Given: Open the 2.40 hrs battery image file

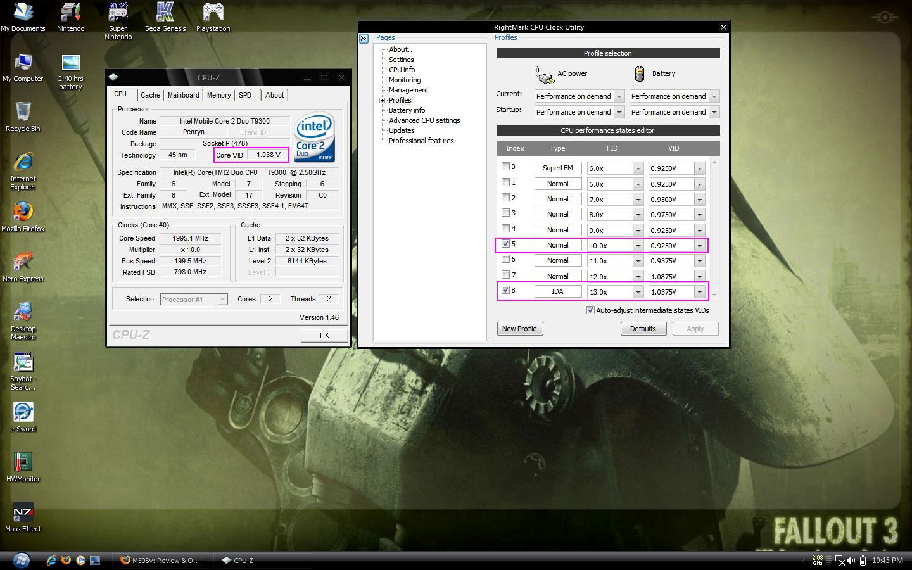Looking at the screenshot, I should pos(70,72).
